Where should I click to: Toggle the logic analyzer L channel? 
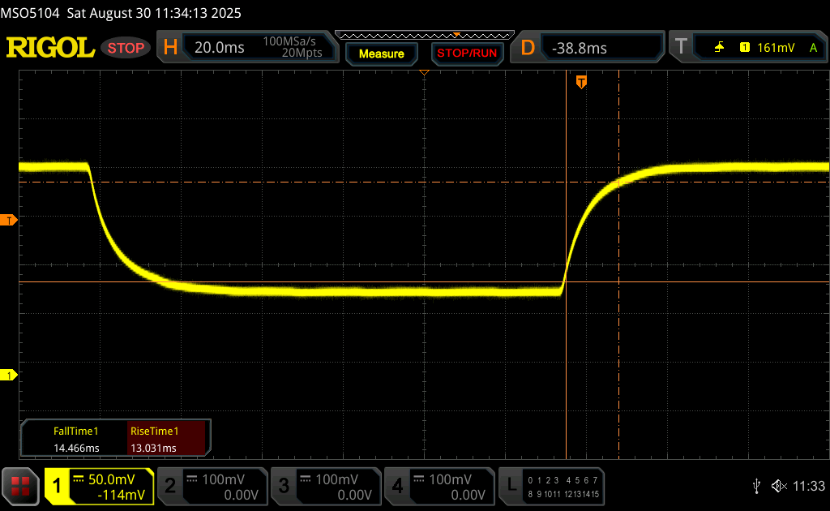[511, 484]
